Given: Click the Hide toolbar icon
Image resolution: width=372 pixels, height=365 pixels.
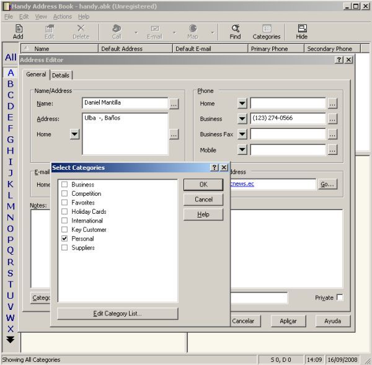Looking at the screenshot, I should 302,32.
